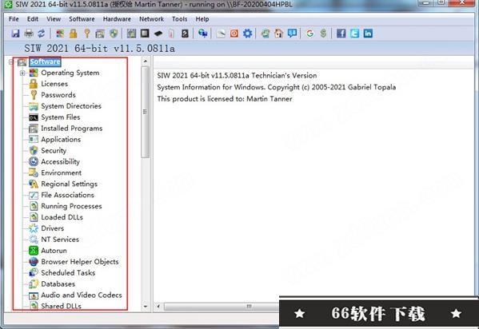Open the View menu

[54, 19]
